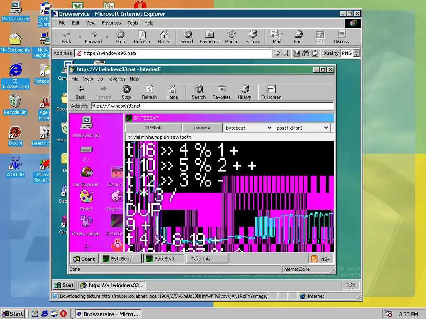Open the WINDOWS 93 computer icon
This screenshot has height=319, width=426.
tap(87, 127)
